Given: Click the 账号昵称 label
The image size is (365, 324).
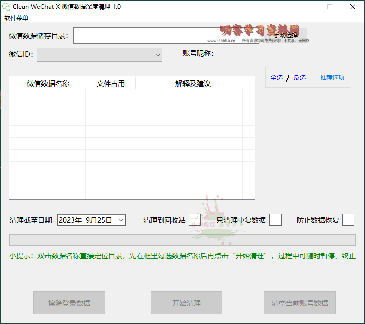Looking at the screenshot, I should point(198,53).
